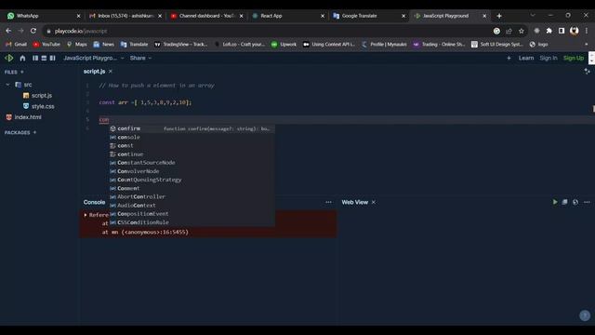This screenshot has width=595, height=335.
Task: Collapse the src folder tree
Action: click(x=7, y=85)
